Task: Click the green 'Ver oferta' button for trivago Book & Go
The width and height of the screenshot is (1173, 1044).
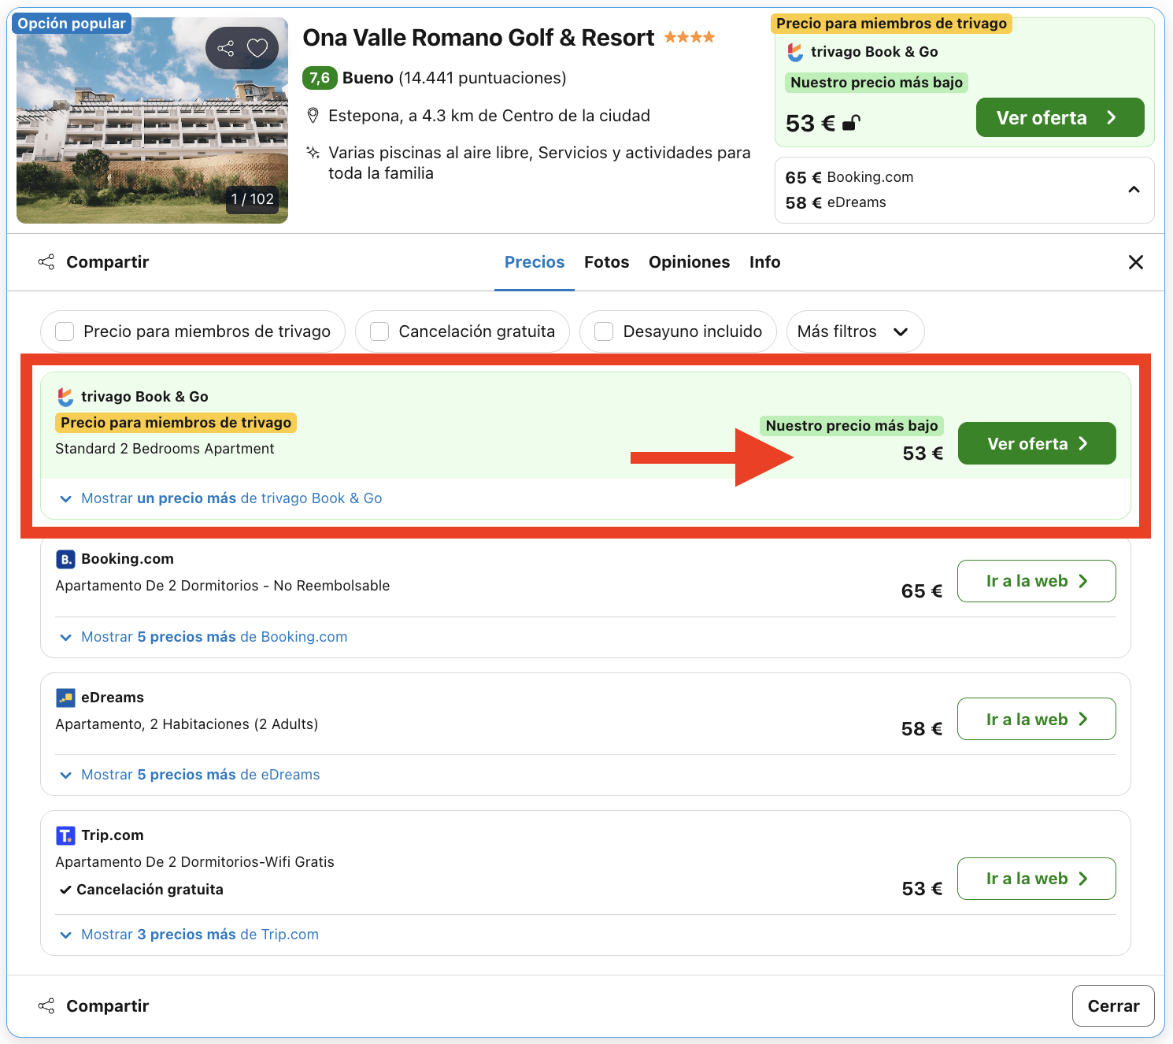Action: click(1036, 443)
